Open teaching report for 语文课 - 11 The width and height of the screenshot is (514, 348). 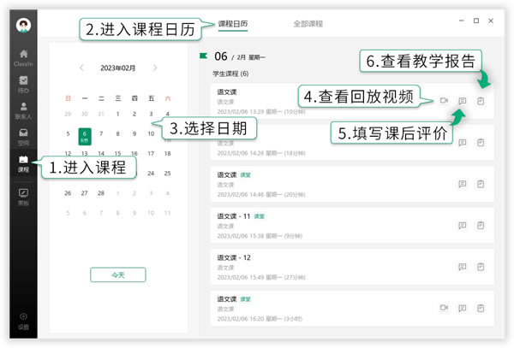click(481, 225)
